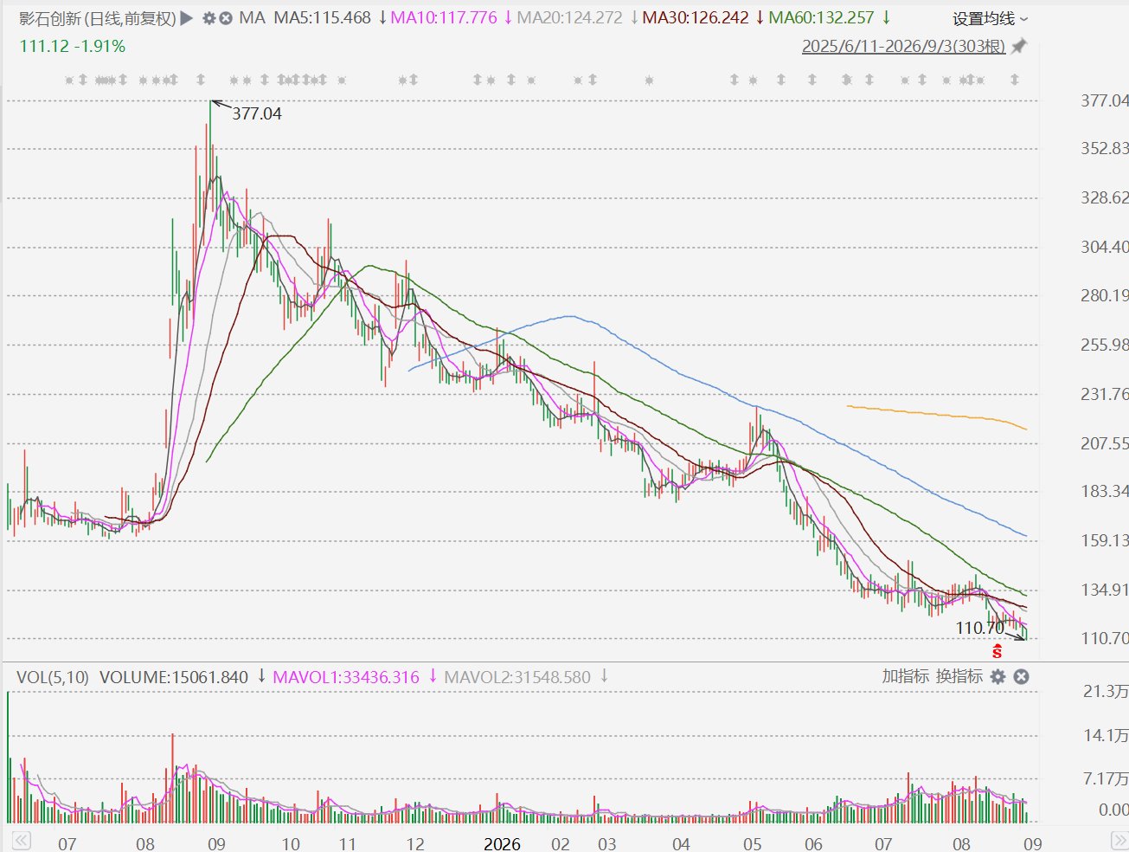Open MA indicator settings gear icon
The height and width of the screenshot is (852, 1129).
208,18
